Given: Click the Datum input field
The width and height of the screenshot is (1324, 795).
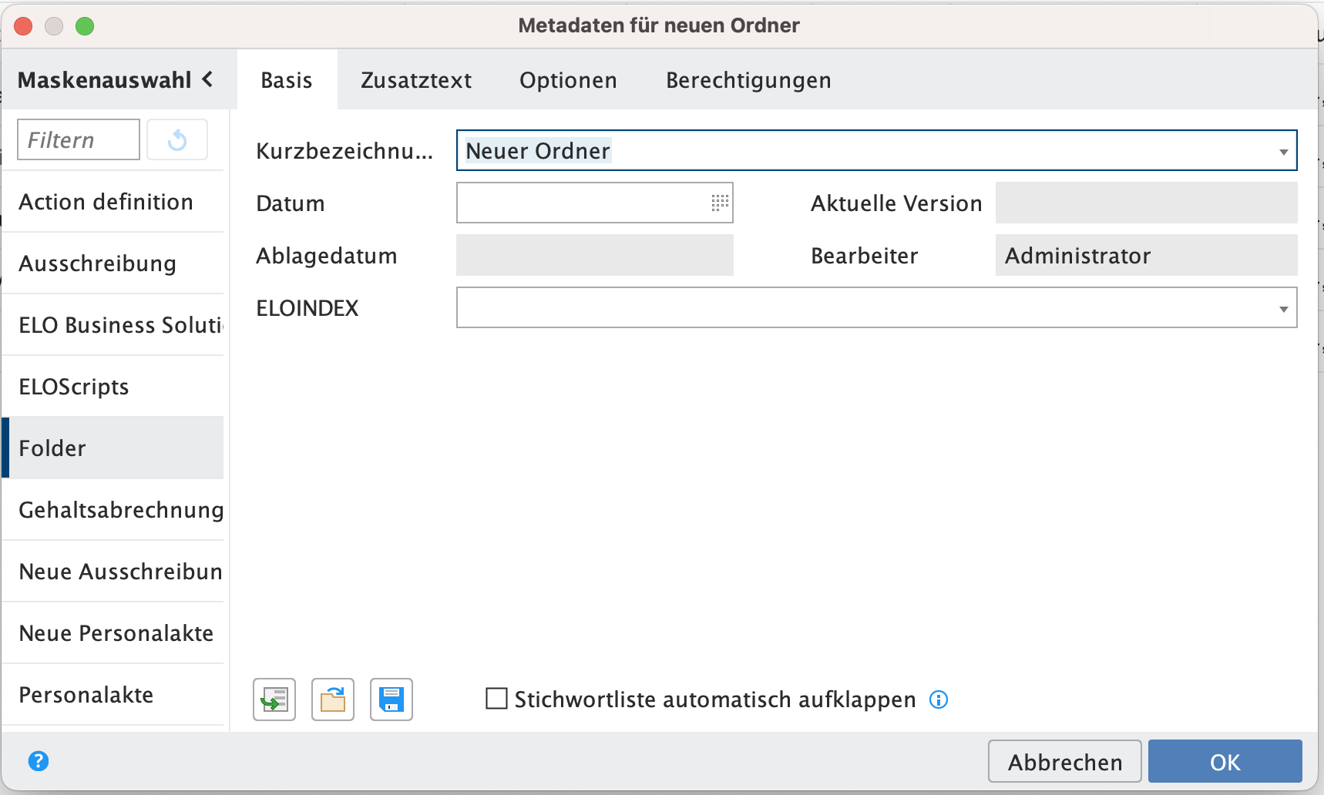Looking at the screenshot, I should [x=582, y=203].
